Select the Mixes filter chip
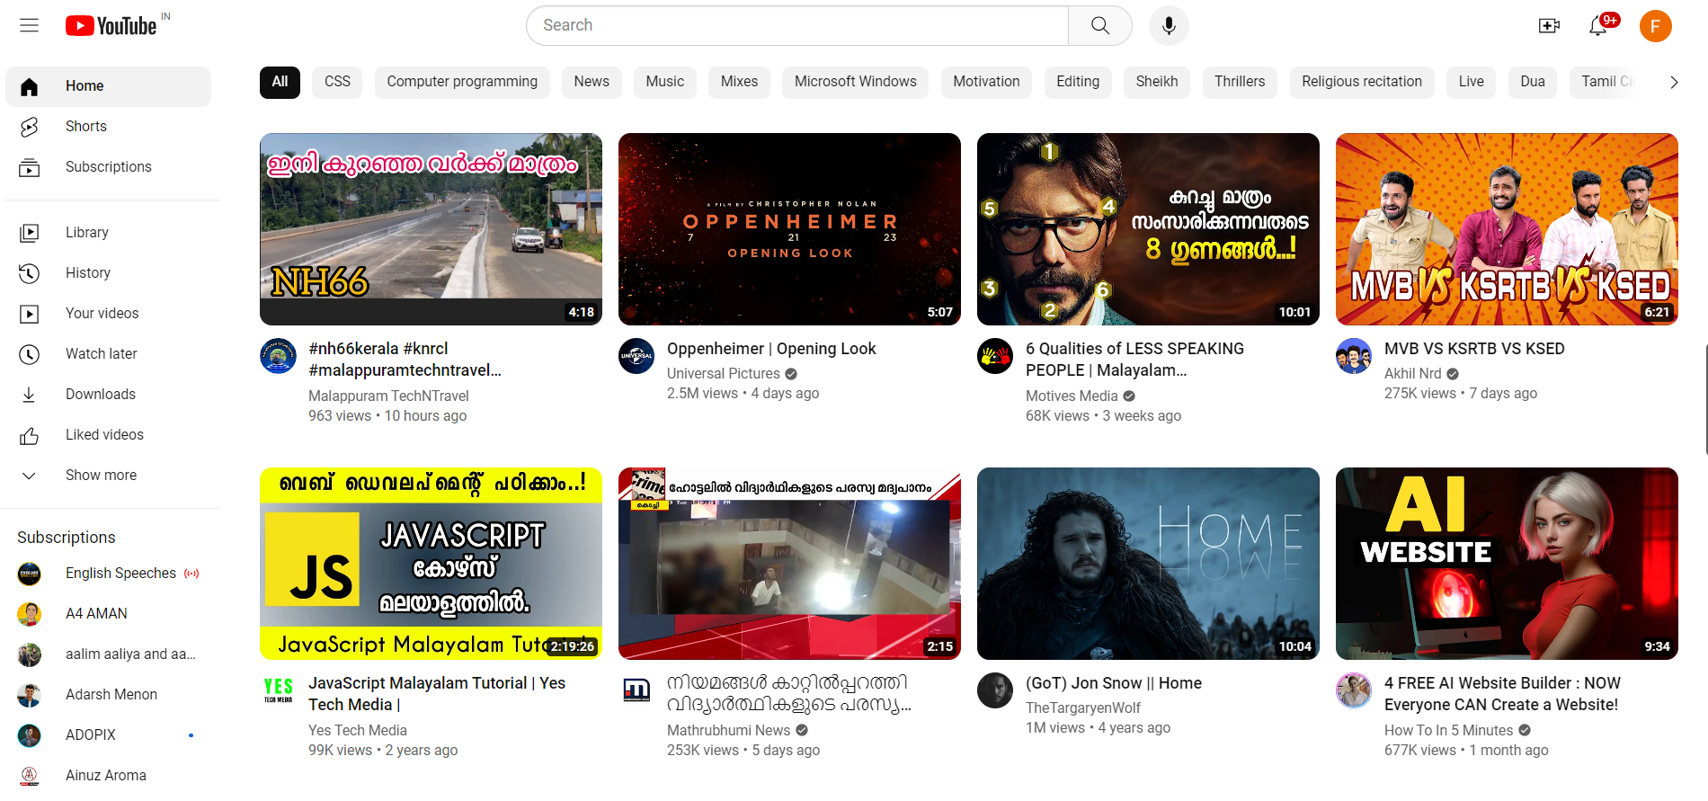The height and width of the screenshot is (801, 1708). pos(739,82)
